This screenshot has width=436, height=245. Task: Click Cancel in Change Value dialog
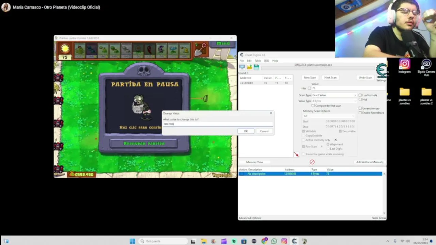(x=264, y=131)
